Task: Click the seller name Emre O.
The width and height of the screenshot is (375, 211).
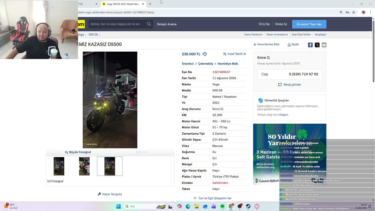Action: [264, 57]
